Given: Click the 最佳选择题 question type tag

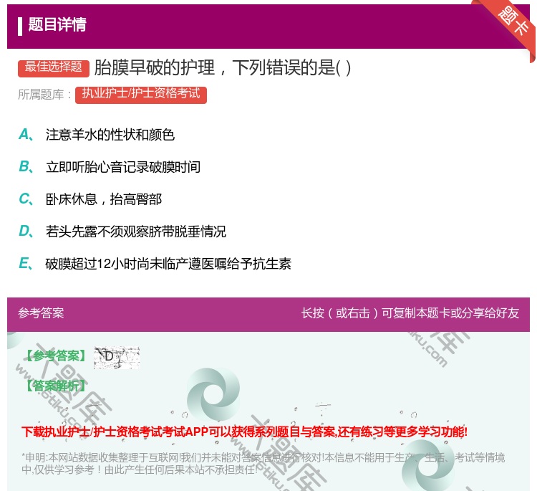Looking at the screenshot, I should coord(54,67).
